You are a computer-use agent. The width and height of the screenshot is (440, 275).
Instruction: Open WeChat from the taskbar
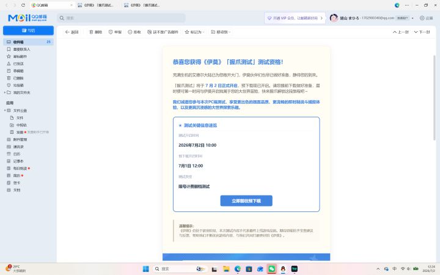tap(271, 269)
